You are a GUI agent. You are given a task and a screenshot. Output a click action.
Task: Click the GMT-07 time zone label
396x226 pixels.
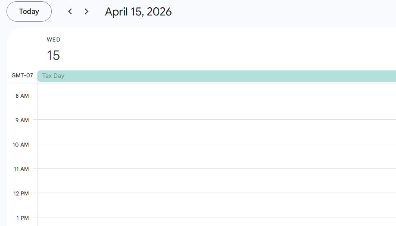coord(22,75)
